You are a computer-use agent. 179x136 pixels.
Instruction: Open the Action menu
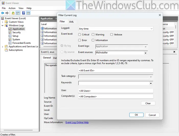point(12,8)
